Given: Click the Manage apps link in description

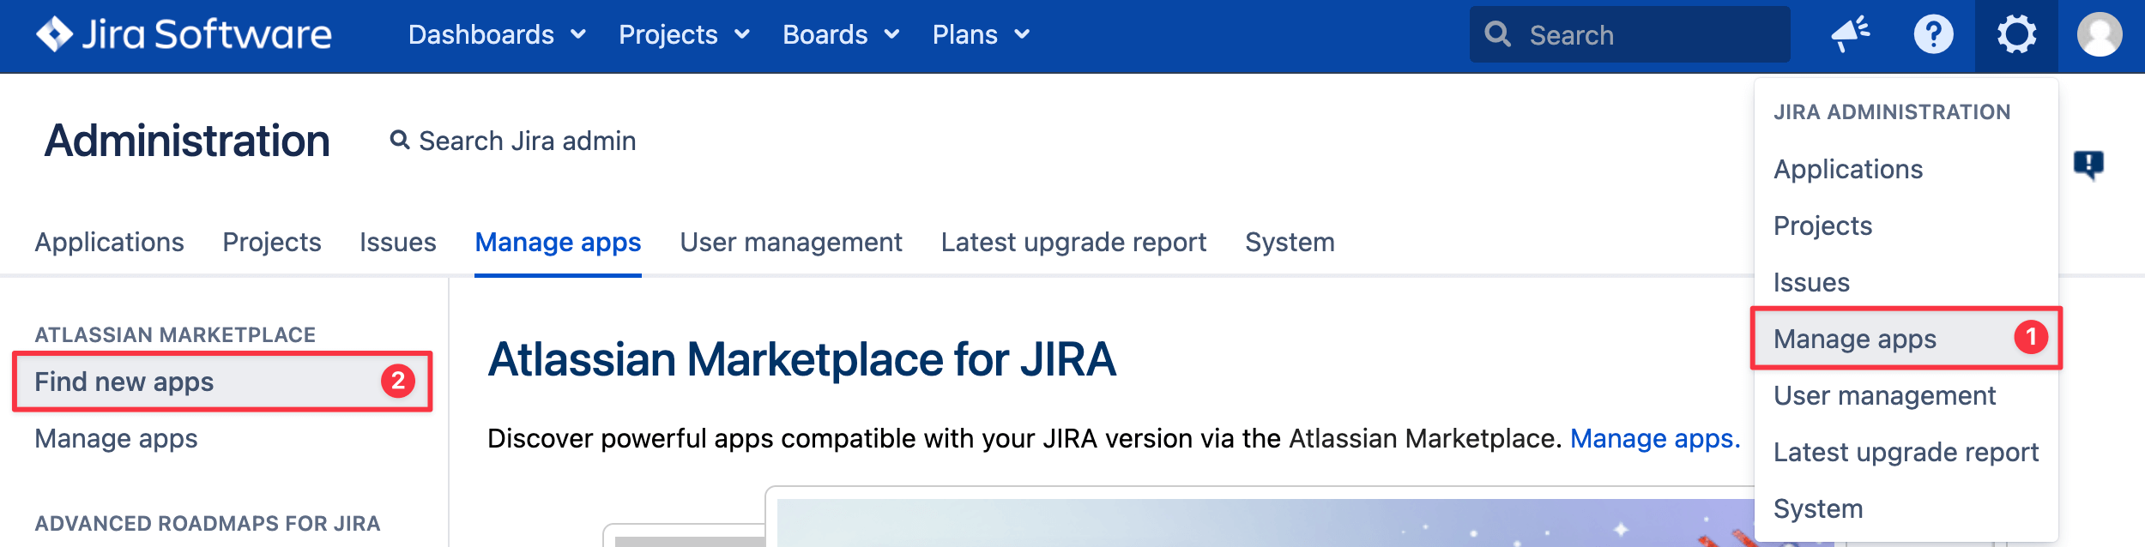Looking at the screenshot, I should point(1654,439).
